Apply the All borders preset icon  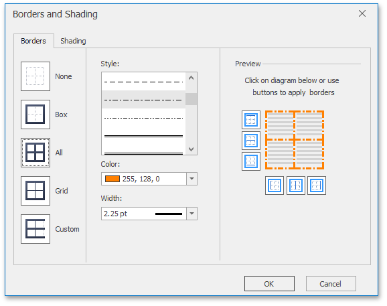pos(35,153)
